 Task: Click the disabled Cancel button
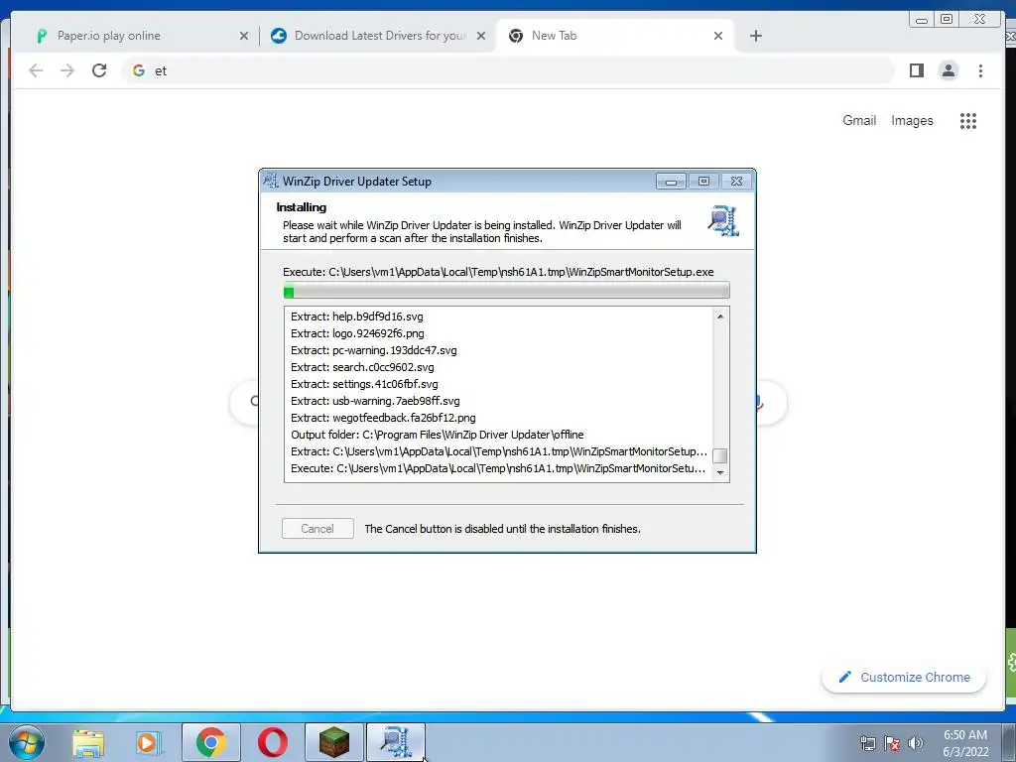tap(317, 529)
